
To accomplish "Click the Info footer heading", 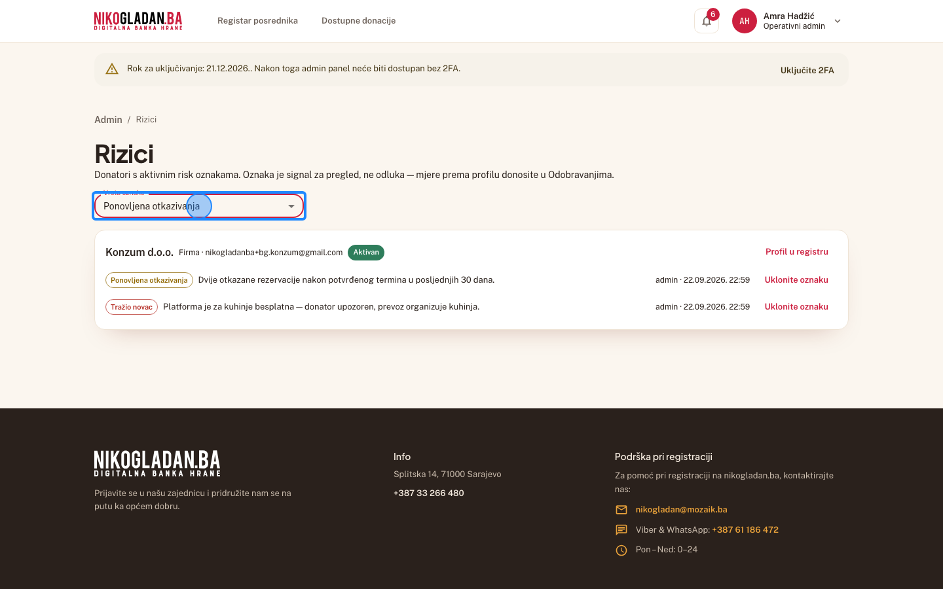I will (402, 457).
